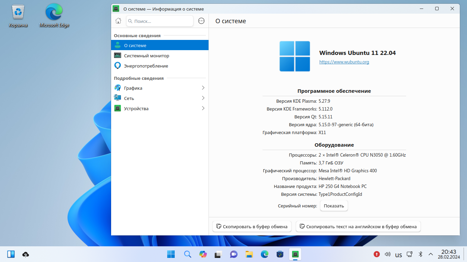Image resolution: width=467 pixels, height=262 pixels.
Task: Open the wubuntu.org website link
Action: [x=344, y=62]
